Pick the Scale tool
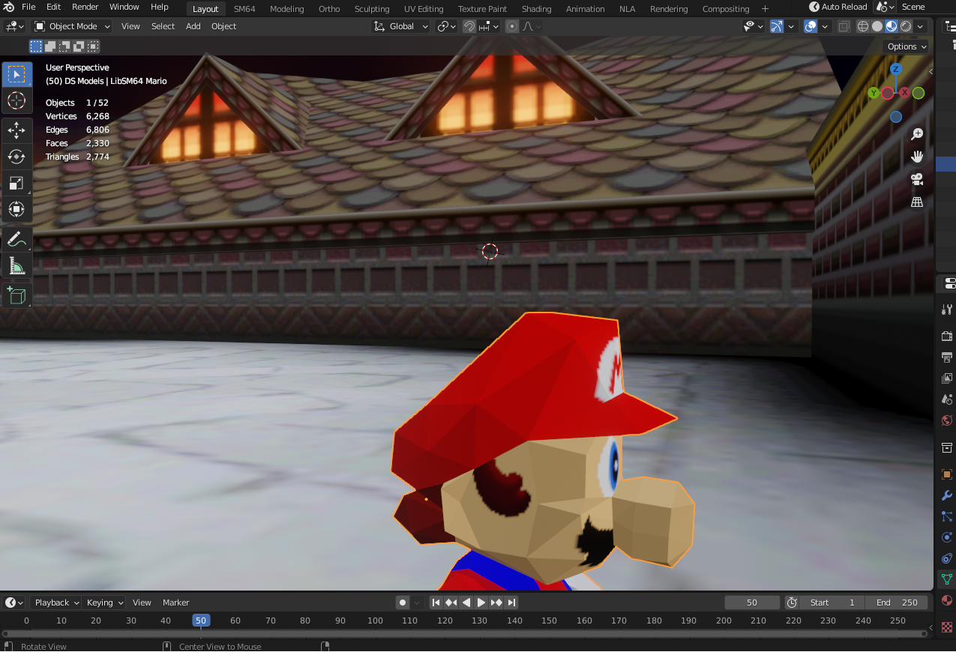Screen dimensions: 956x652 tap(16, 184)
